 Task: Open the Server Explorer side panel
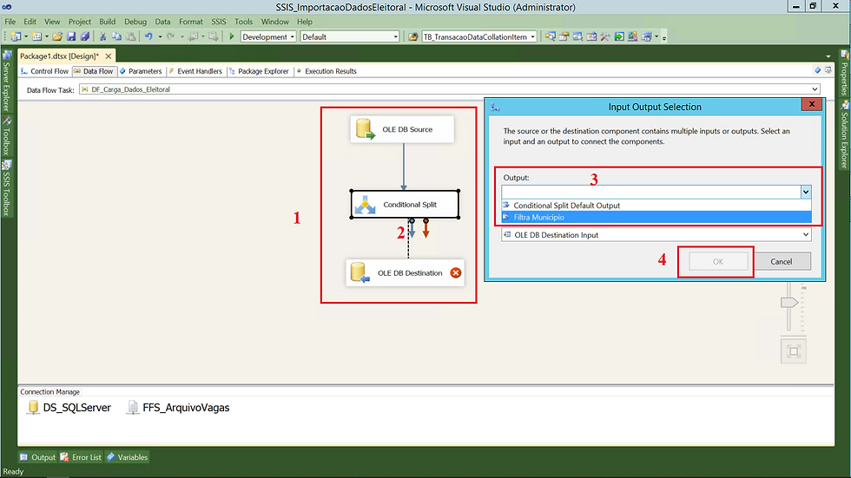click(x=7, y=82)
